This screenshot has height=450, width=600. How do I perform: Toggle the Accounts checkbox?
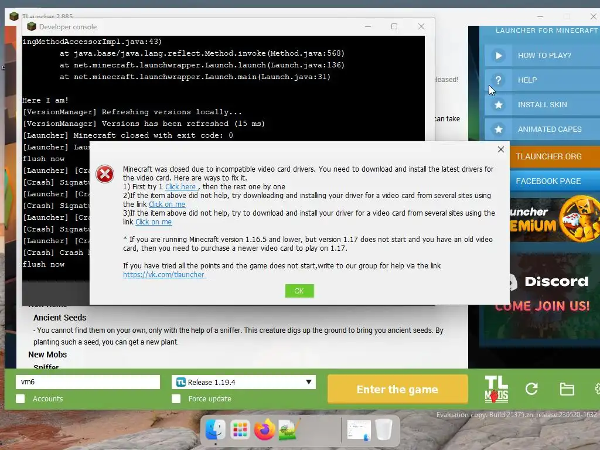click(21, 398)
